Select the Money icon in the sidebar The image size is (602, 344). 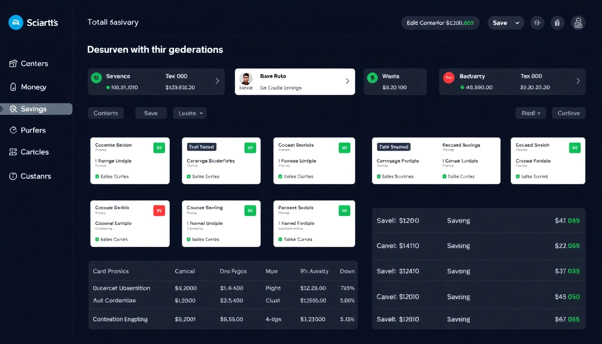pyautogui.click(x=13, y=86)
